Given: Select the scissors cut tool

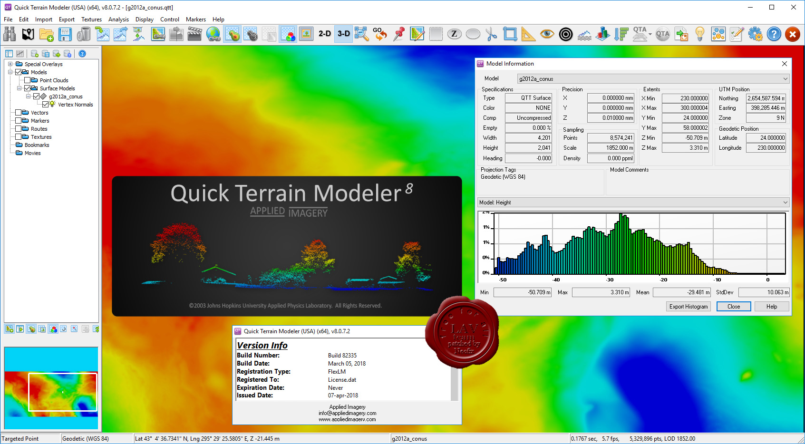Looking at the screenshot, I should (492, 34).
